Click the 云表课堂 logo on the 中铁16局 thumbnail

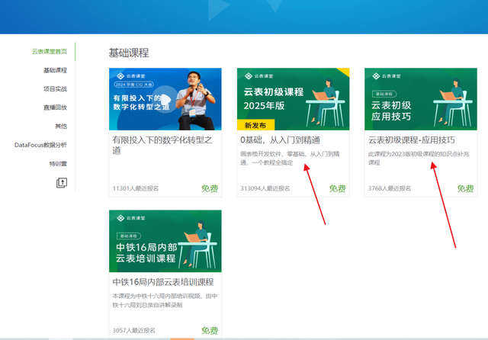click(131, 218)
